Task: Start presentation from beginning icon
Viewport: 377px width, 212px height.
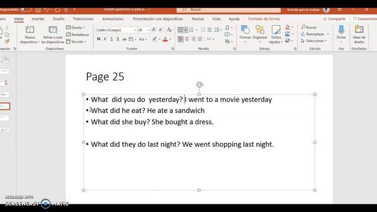Action: click(x=65, y=10)
